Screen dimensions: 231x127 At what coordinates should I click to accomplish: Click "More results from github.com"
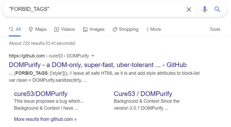pos(45,119)
